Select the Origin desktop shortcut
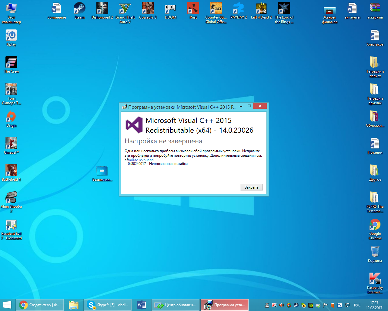This screenshot has width=388, height=311. tap(11, 119)
